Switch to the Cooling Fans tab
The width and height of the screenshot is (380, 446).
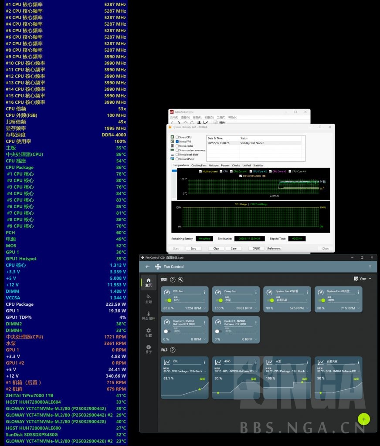pyautogui.click(x=199, y=166)
